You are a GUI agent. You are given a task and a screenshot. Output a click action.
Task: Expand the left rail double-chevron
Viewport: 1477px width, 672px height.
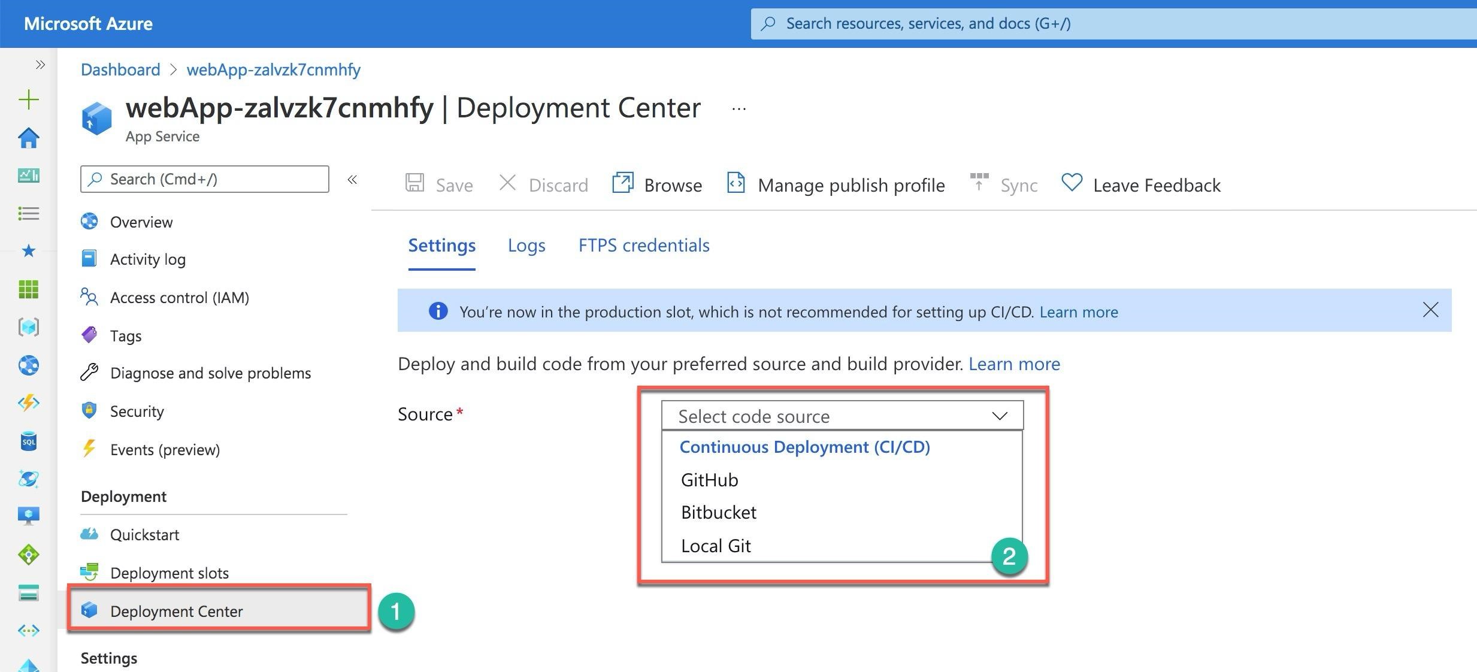[40, 65]
